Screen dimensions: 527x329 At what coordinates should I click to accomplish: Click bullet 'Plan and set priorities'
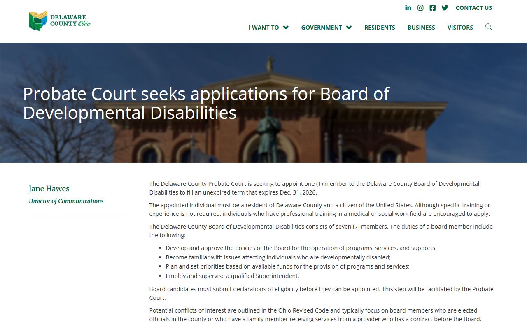tap(287, 266)
